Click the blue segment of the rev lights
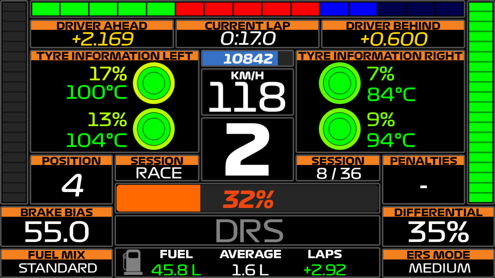 coord(349,9)
